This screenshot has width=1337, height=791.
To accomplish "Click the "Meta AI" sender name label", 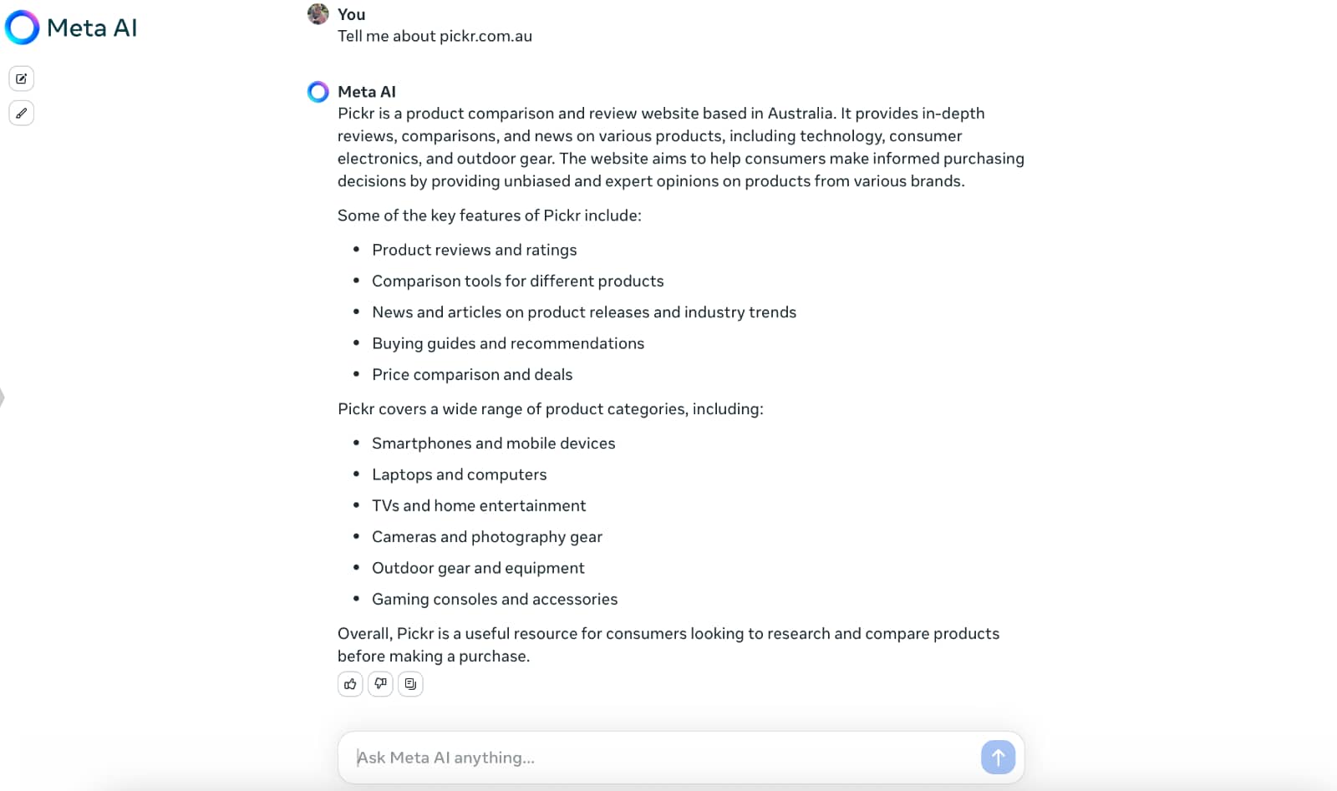I will [367, 92].
